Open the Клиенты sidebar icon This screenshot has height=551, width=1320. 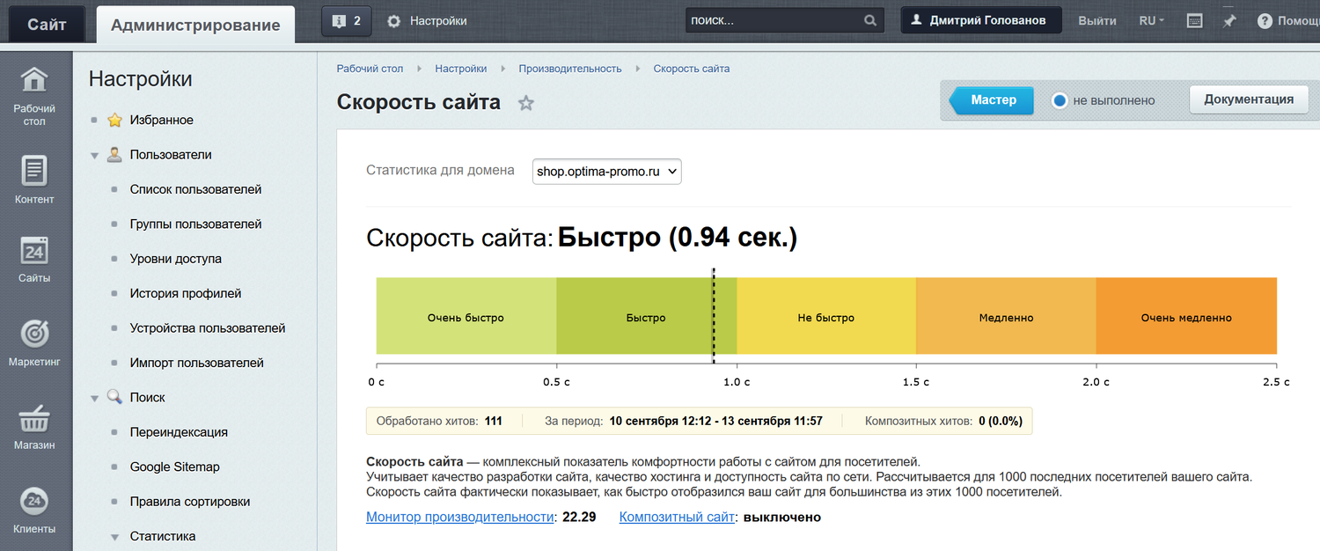[34, 502]
